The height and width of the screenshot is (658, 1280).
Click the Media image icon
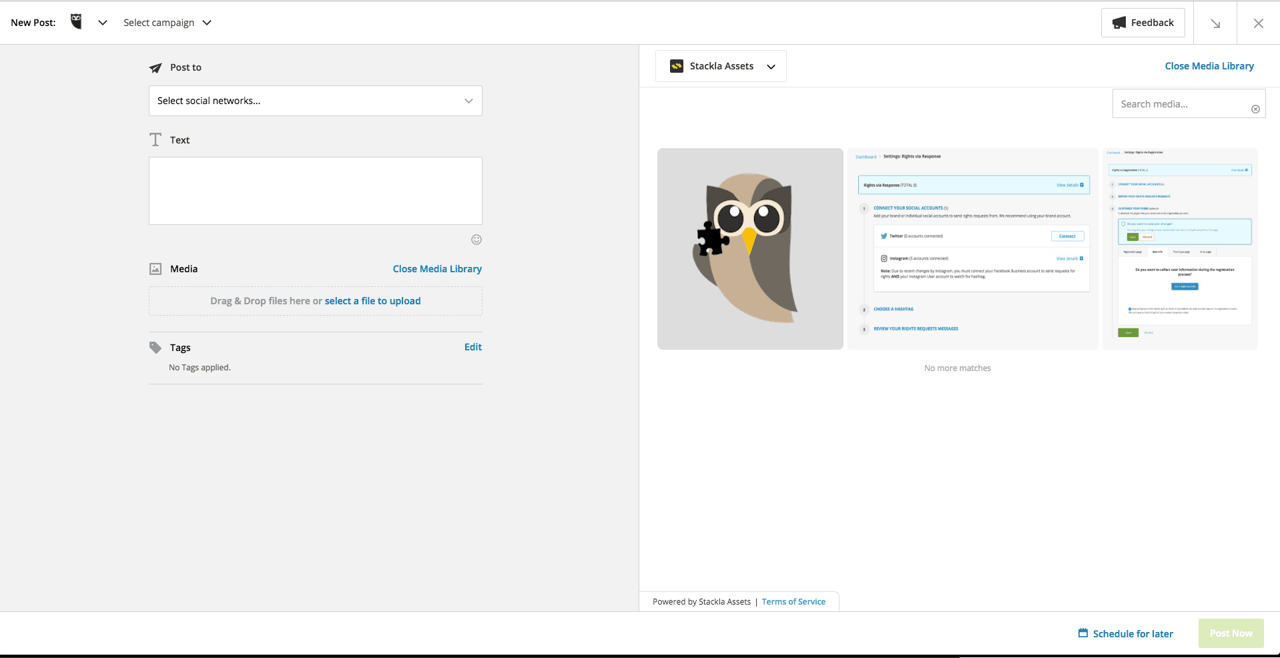155,269
